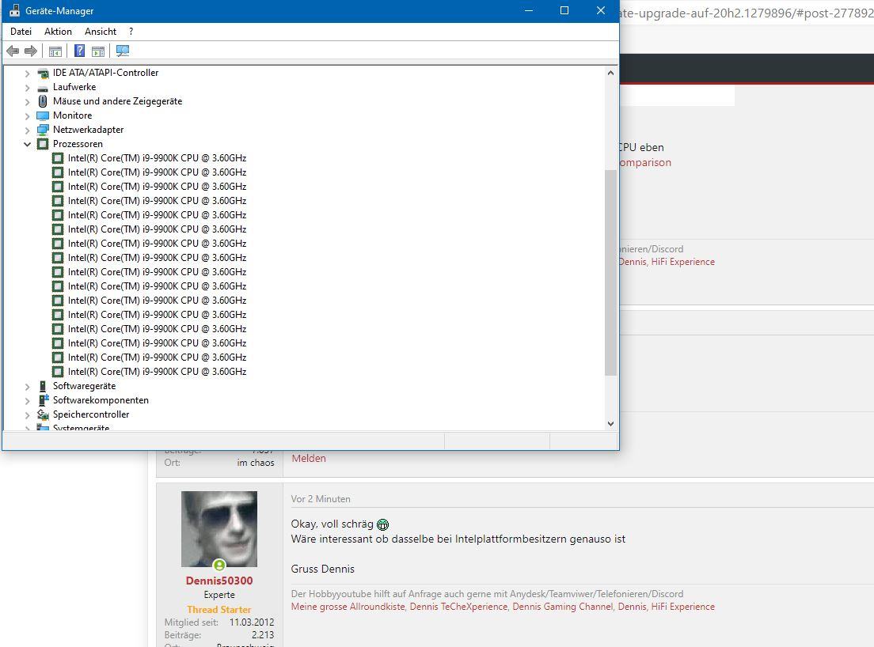Select the Prozessoren chip icon
Viewport: 874px width, 647px height.
pyautogui.click(x=43, y=144)
